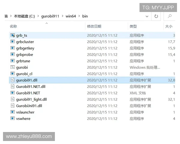Click the grbgetkey application icon
This screenshot has width=180, height=144.
tap(13, 48)
